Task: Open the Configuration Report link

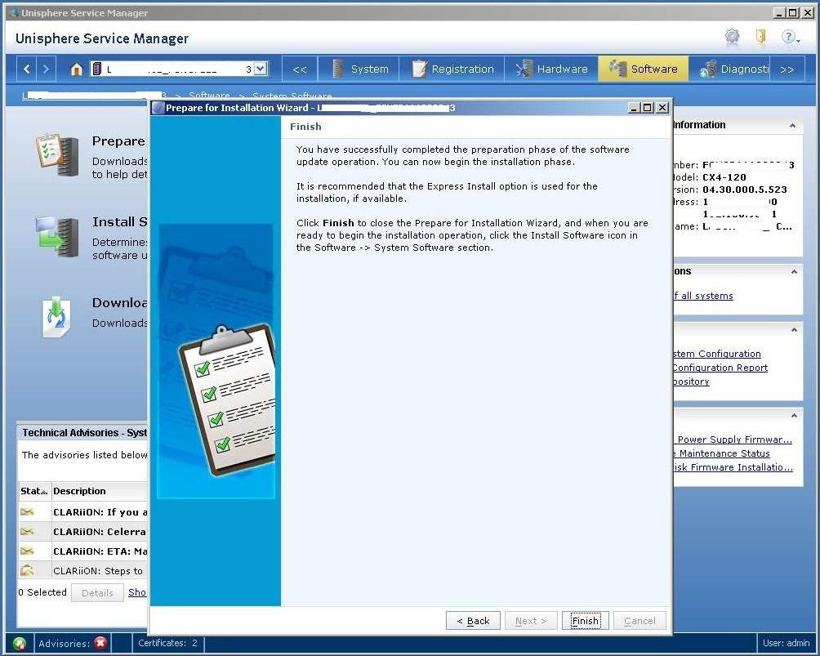Action: pyautogui.click(x=720, y=368)
